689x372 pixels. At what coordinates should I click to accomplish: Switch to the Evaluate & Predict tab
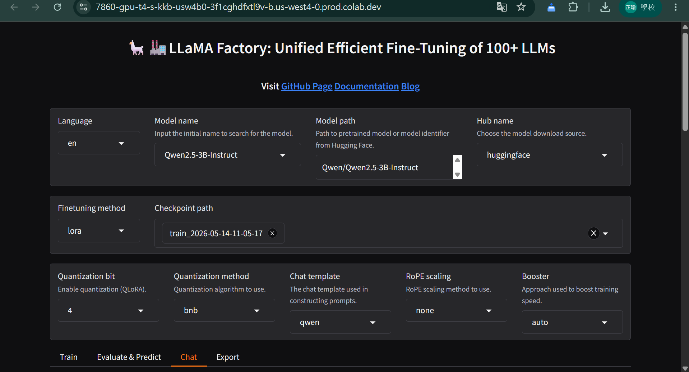pyautogui.click(x=129, y=357)
